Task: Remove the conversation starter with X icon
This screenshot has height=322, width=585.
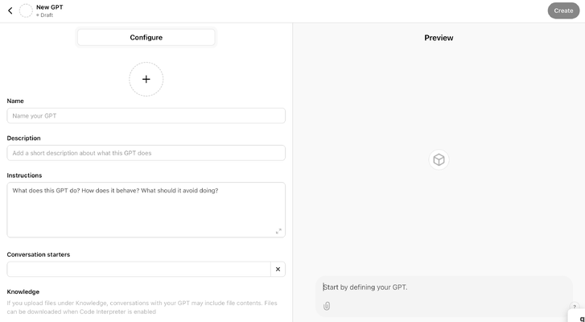Action: coord(278,269)
